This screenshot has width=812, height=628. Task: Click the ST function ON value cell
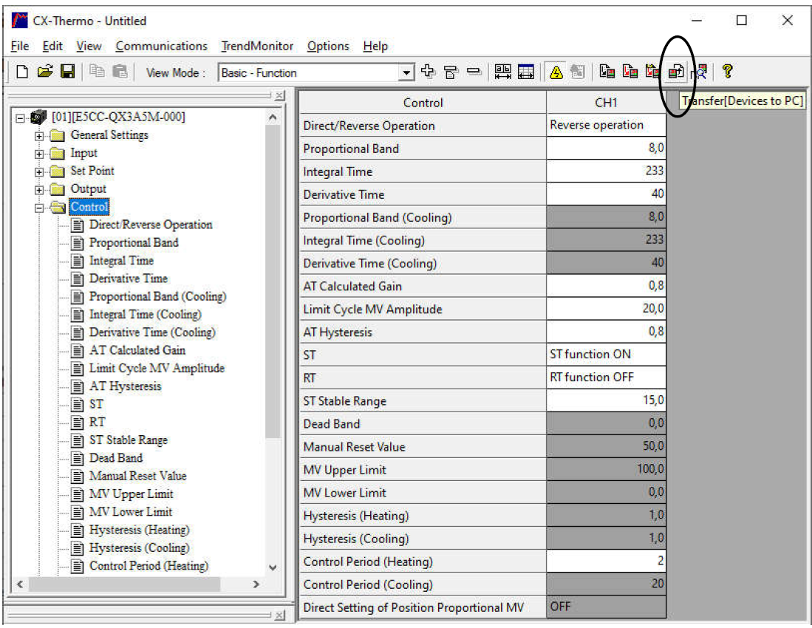point(606,355)
